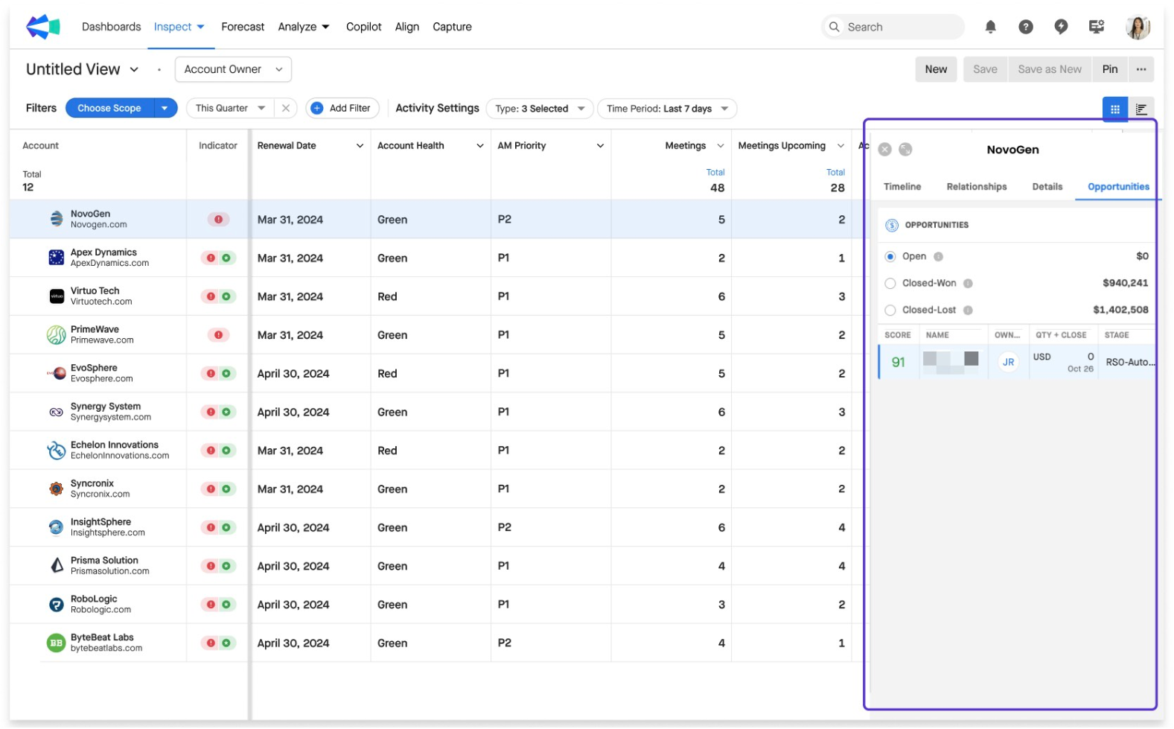Open the more options ellipsis button
1174x729 pixels.
[1140, 69]
